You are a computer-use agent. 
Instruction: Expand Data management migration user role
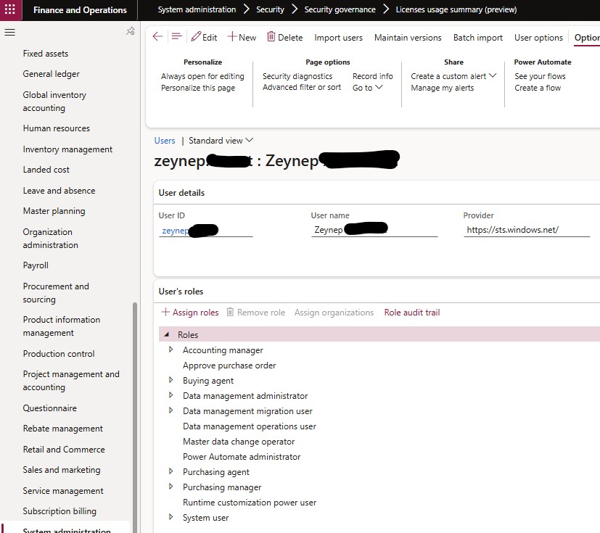[170, 410]
